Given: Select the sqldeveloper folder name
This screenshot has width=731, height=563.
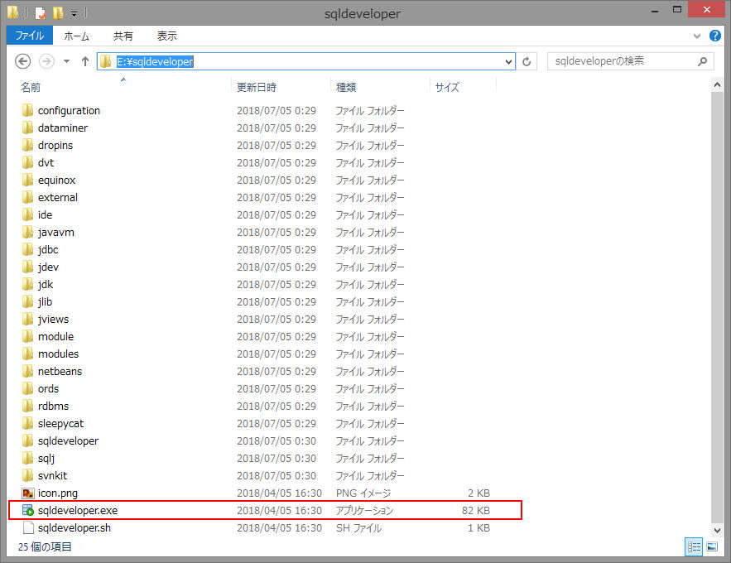Looking at the screenshot, I should click(68, 441).
